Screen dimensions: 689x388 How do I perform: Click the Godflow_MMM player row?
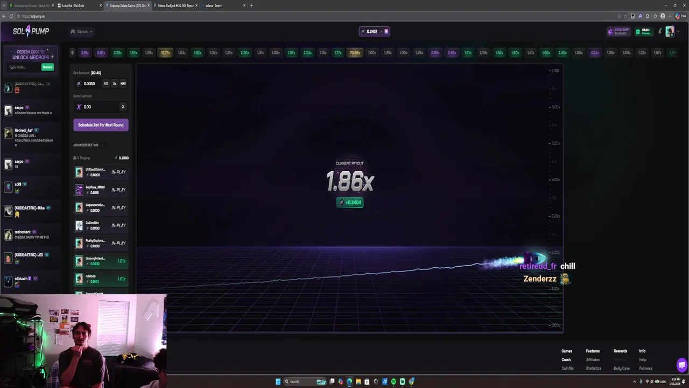[101, 190]
